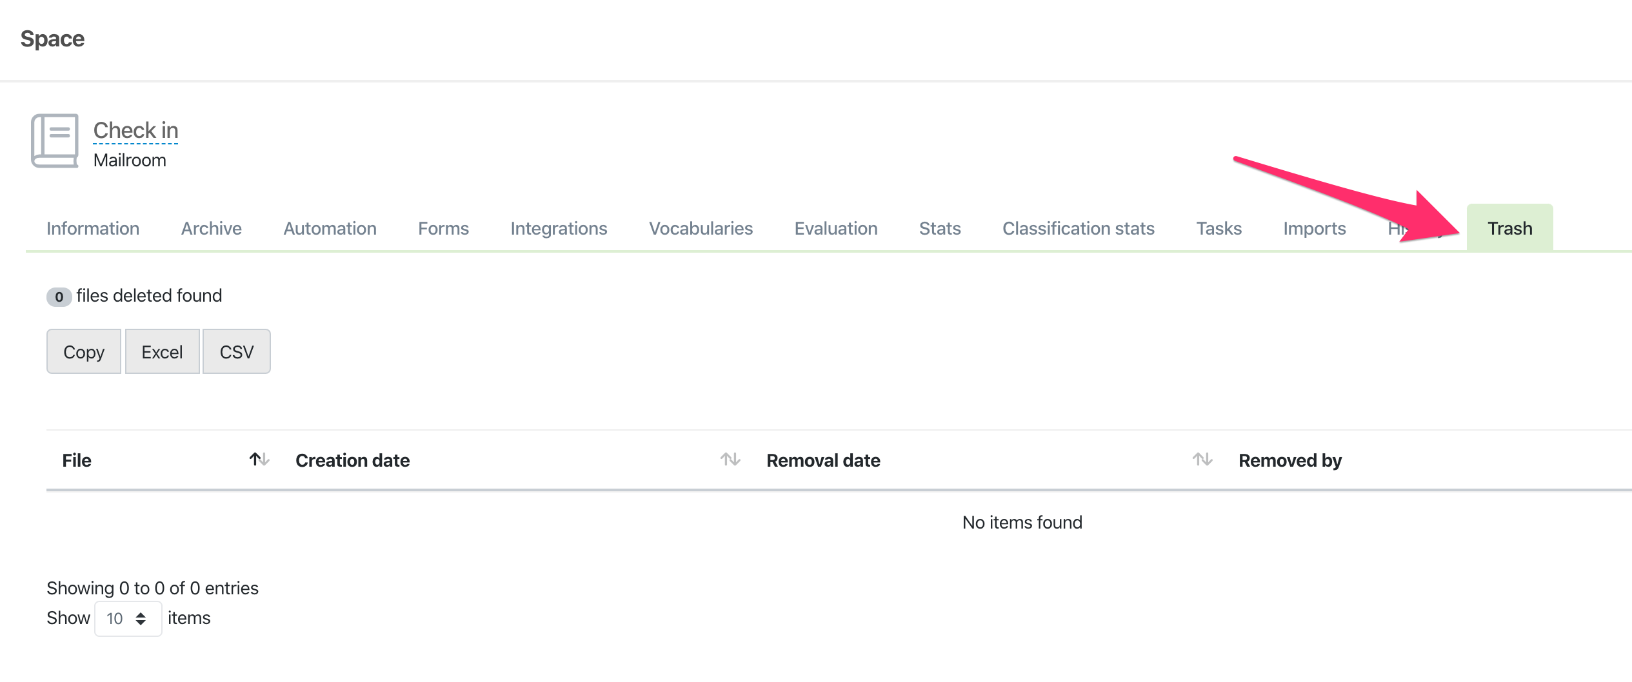Screen dimensions: 1632x682
Task: Export the table to Excel
Action: [x=162, y=352]
